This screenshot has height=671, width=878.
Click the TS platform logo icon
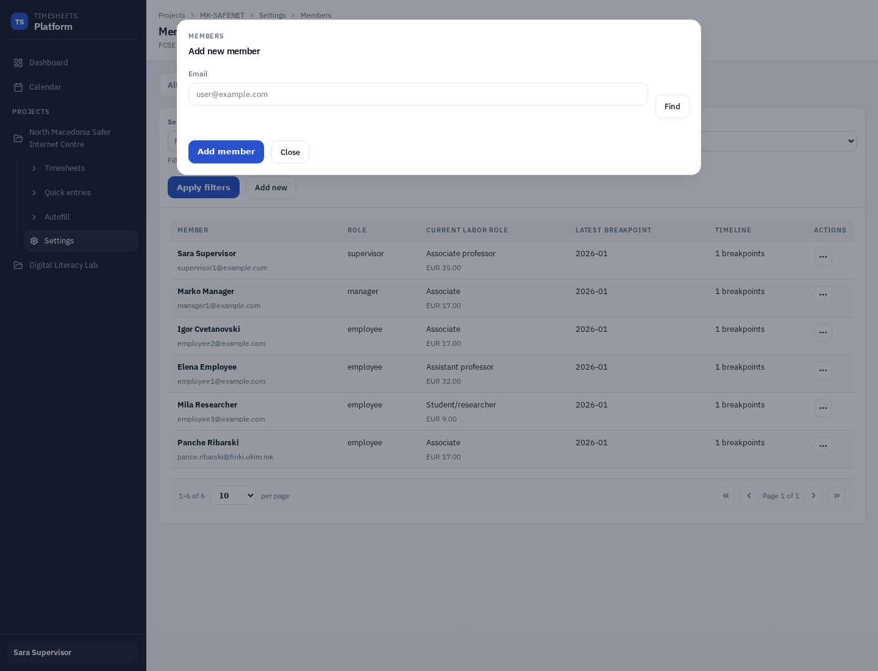coord(20,21)
